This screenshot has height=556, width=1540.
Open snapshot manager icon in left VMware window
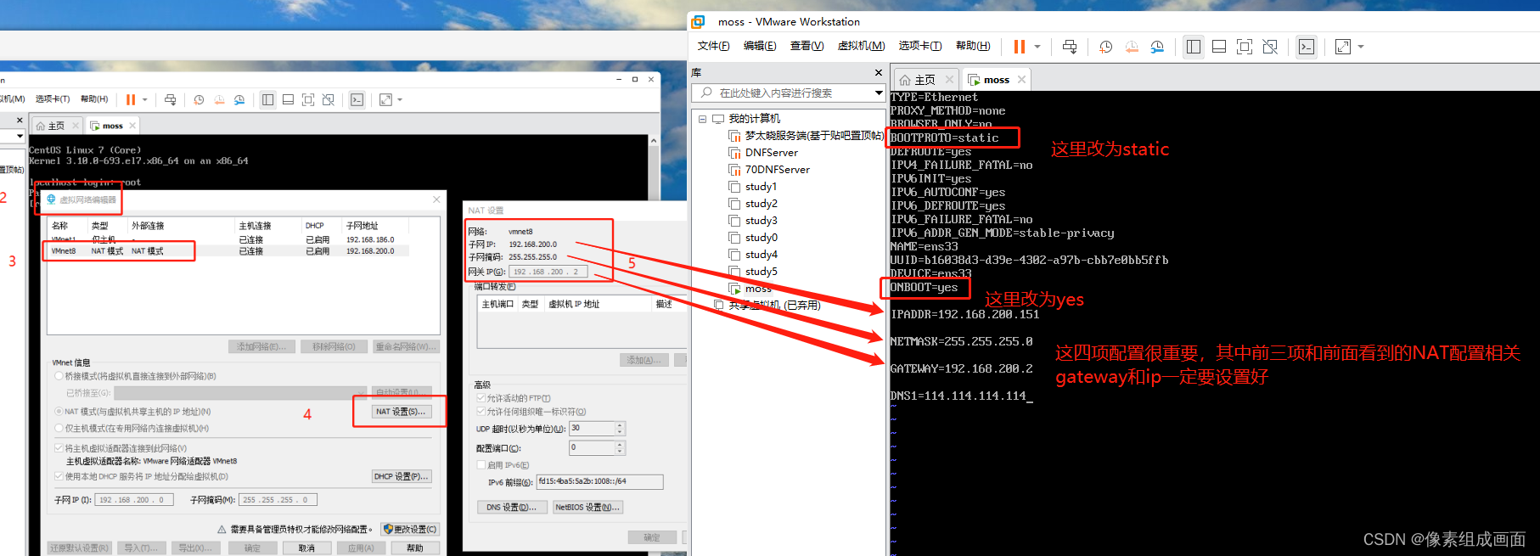pos(239,99)
